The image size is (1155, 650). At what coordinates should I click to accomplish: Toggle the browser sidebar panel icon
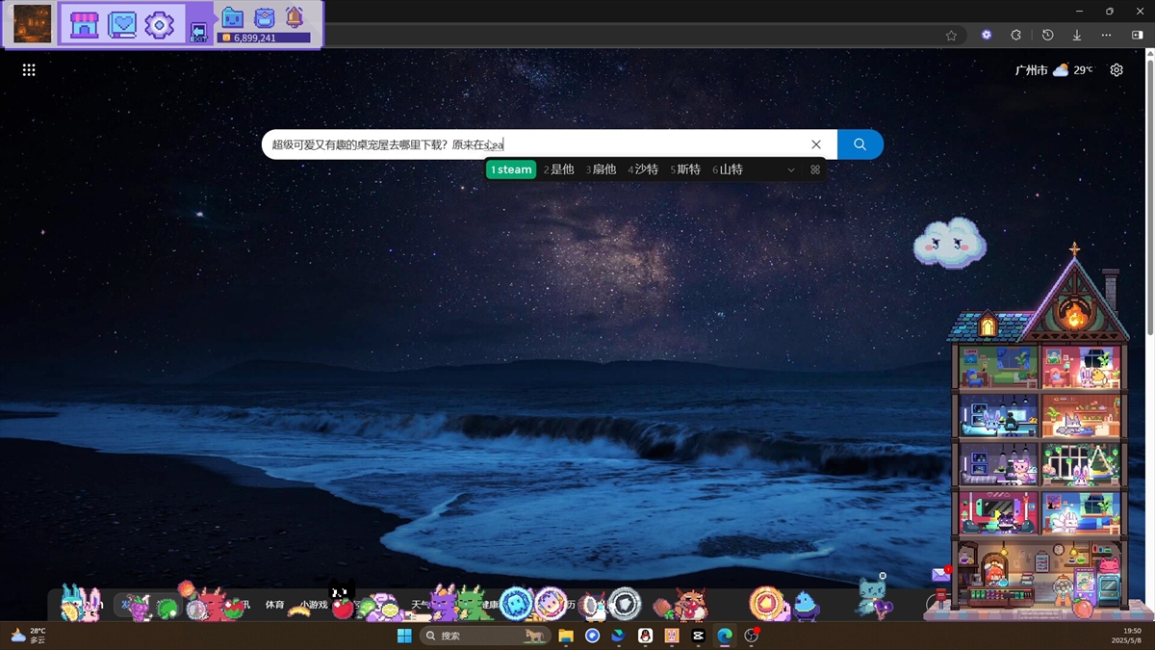click(x=1137, y=36)
